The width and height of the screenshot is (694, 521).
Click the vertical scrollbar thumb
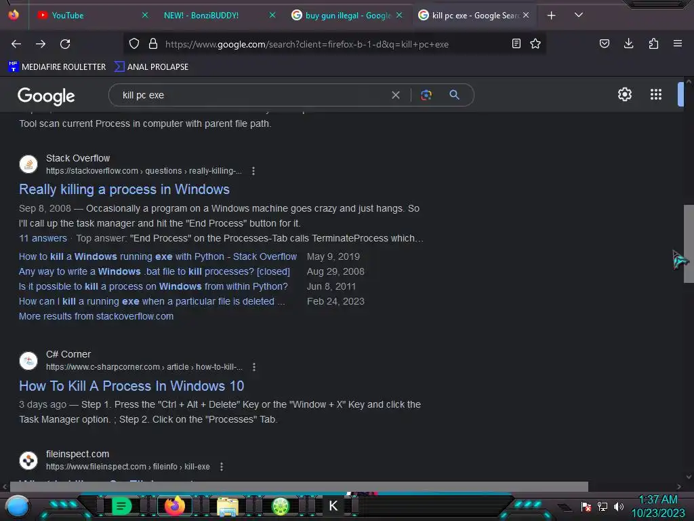pos(689,244)
